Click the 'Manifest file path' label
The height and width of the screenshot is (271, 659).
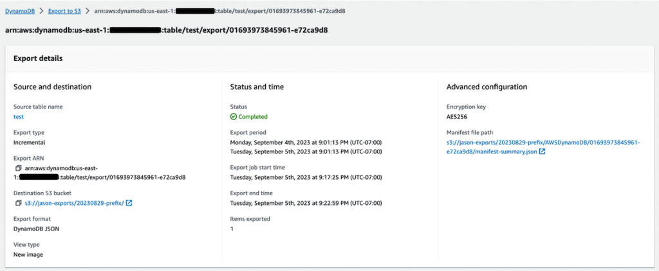(470, 132)
